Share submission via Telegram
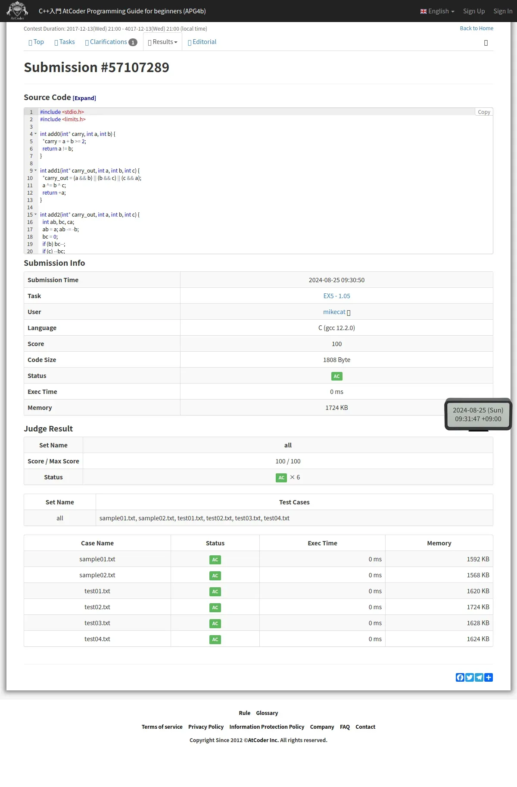The image size is (517, 787). (479, 677)
